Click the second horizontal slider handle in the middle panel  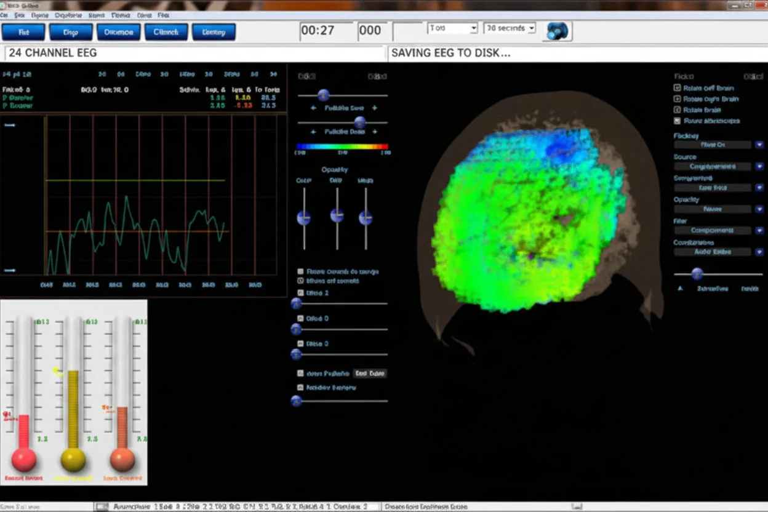point(360,122)
